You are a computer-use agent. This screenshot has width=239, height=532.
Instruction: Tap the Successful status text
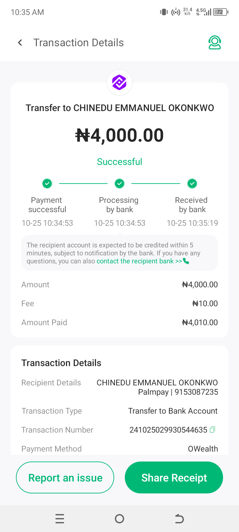(x=119, y=162)
